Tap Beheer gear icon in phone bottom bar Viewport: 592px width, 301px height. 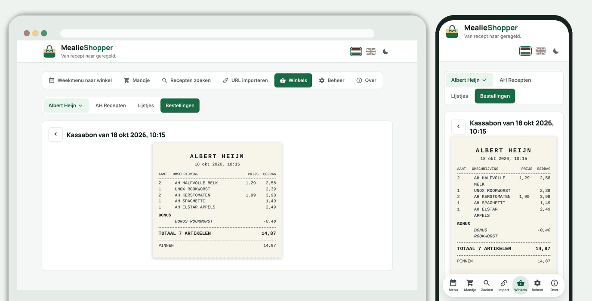[537, 285]
